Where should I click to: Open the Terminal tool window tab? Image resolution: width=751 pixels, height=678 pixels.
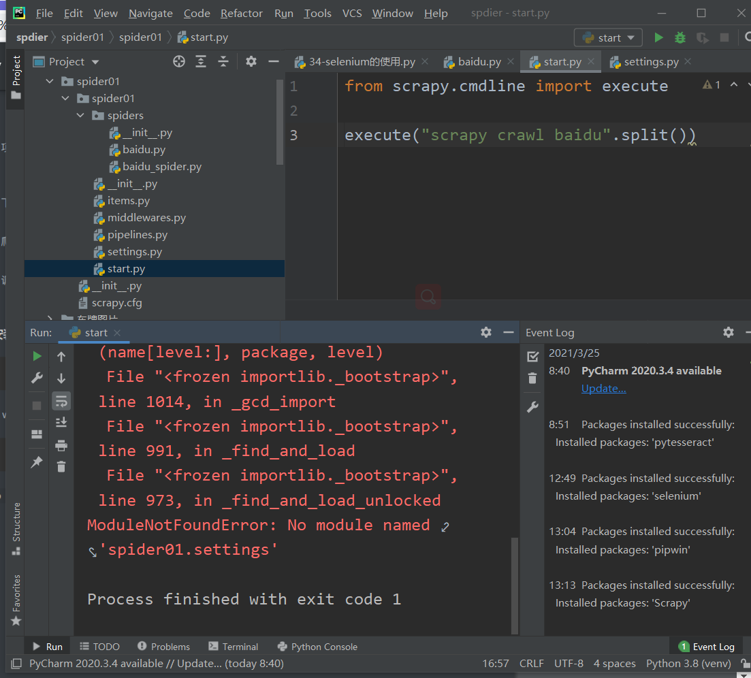234,647
